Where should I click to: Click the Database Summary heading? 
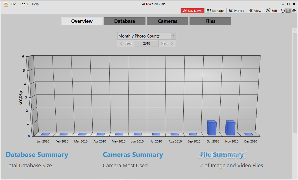[37, 155]
